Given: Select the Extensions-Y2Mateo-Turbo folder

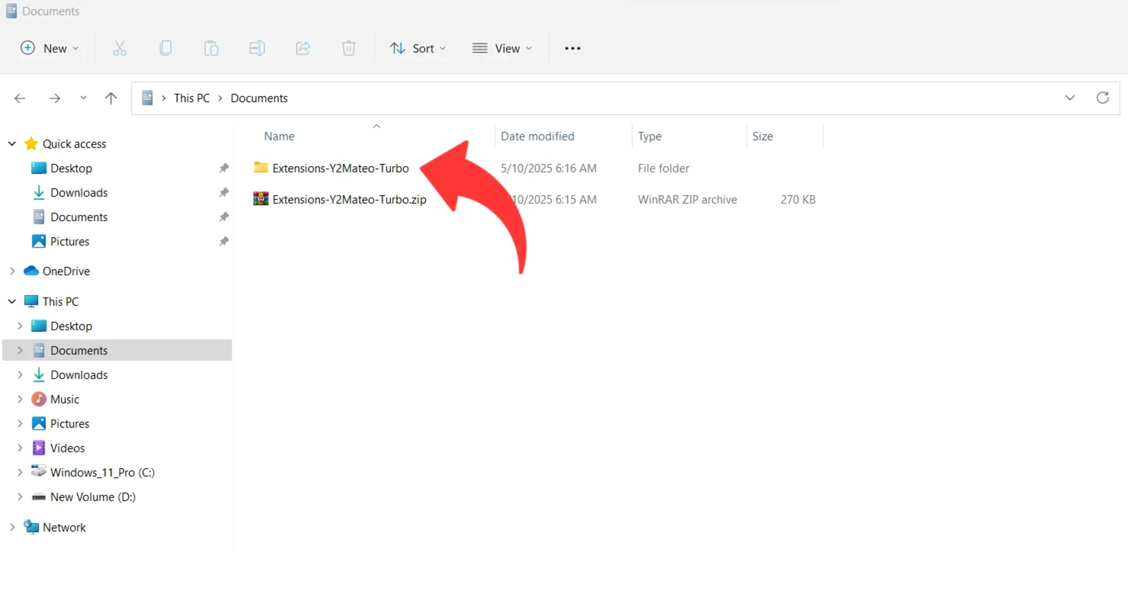Looking at the screenshot, I should pyautogui.click(x=340, y=169).
